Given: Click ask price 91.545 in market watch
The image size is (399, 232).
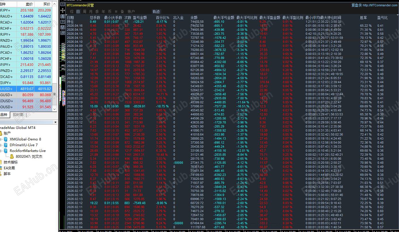Looking at the screenshot, I should tap(45, 107).
